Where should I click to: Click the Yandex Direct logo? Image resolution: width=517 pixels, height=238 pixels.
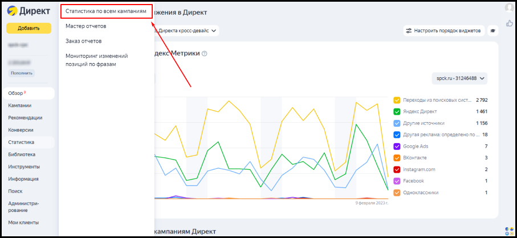pyautogui.click(x=29, y=11)
